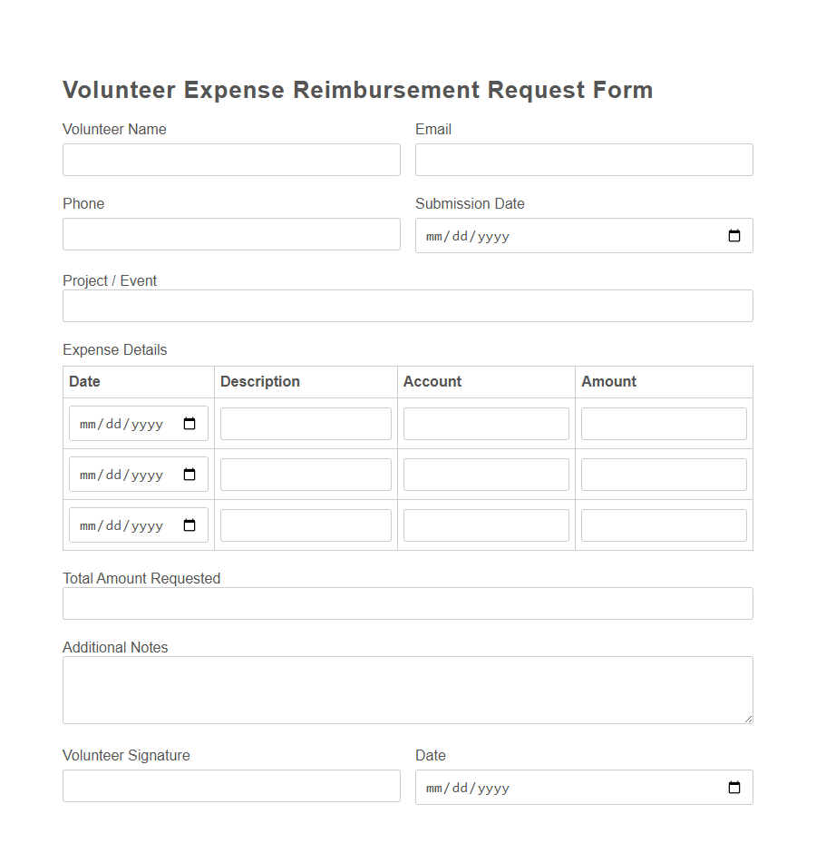816x863 pixels.
Task: Select the Email input field
Action: 583,159
